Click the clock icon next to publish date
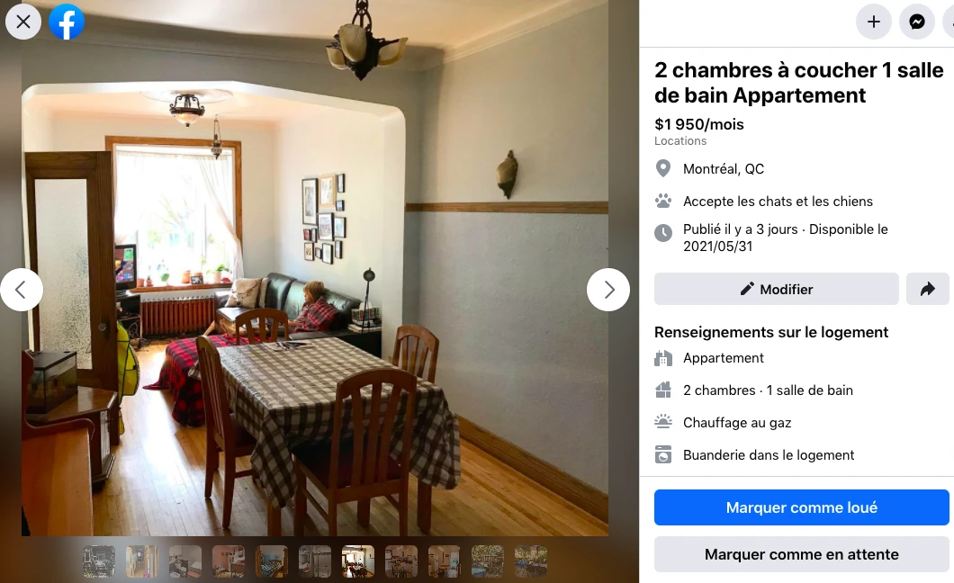Viewport: 954px width, 583px height. tap(663, 233)
